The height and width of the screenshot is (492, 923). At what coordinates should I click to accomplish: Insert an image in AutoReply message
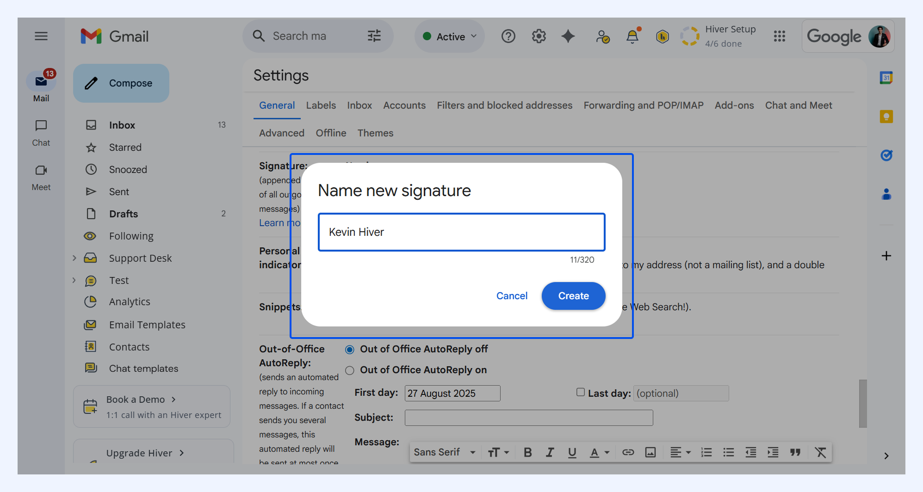650,452
